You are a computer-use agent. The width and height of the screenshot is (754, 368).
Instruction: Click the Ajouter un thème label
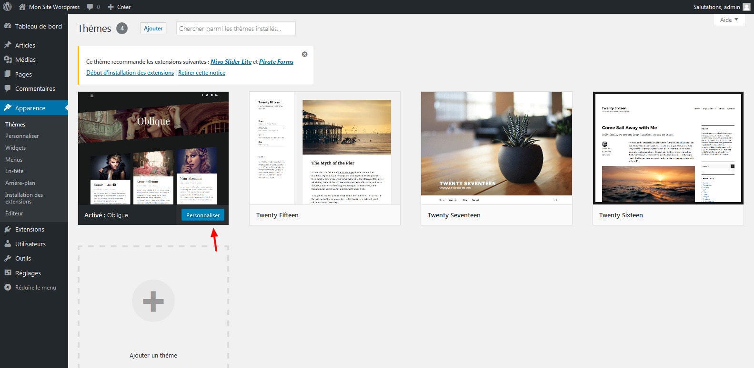tap(153, 356)
